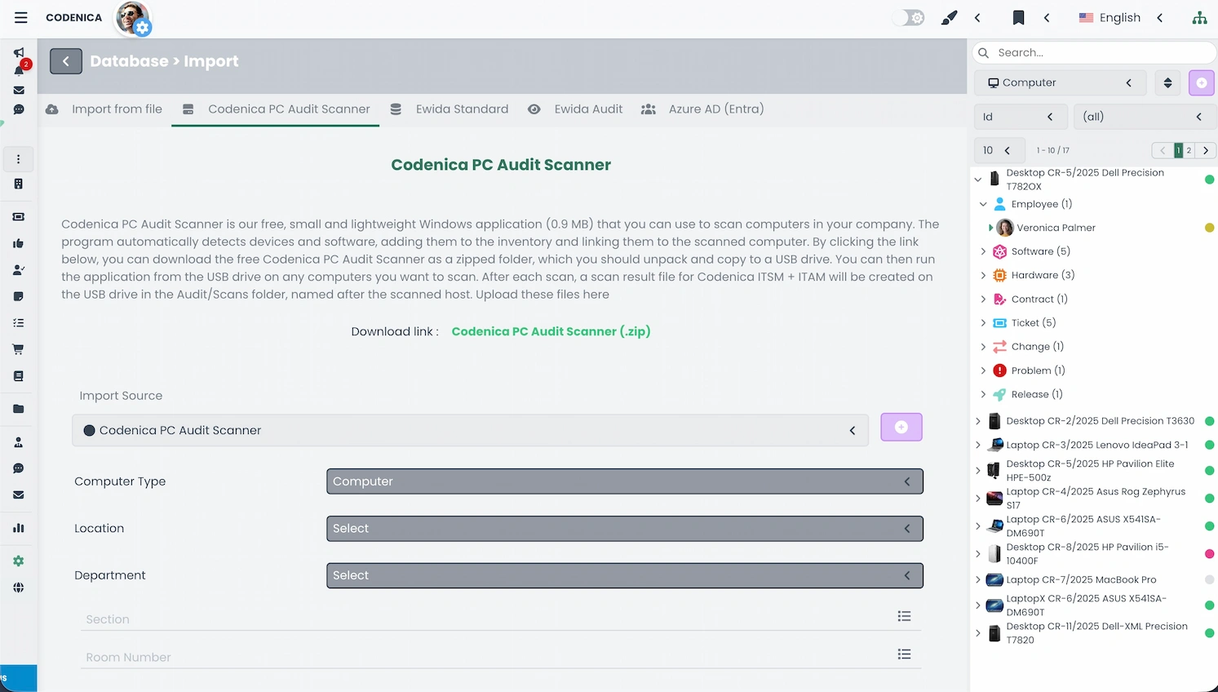Viewport: 1218px width, 692px height.
Task: Open the announcements megaphone in the sidebar
Action: [18, 52]
